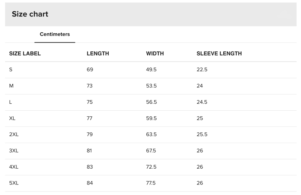Select the 2XL size label
Screen dimensions: 301x195
pyautogui.click(x=14, y=135)
